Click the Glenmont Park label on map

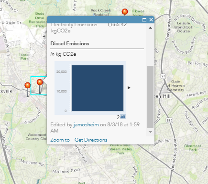tap(193, 148)
